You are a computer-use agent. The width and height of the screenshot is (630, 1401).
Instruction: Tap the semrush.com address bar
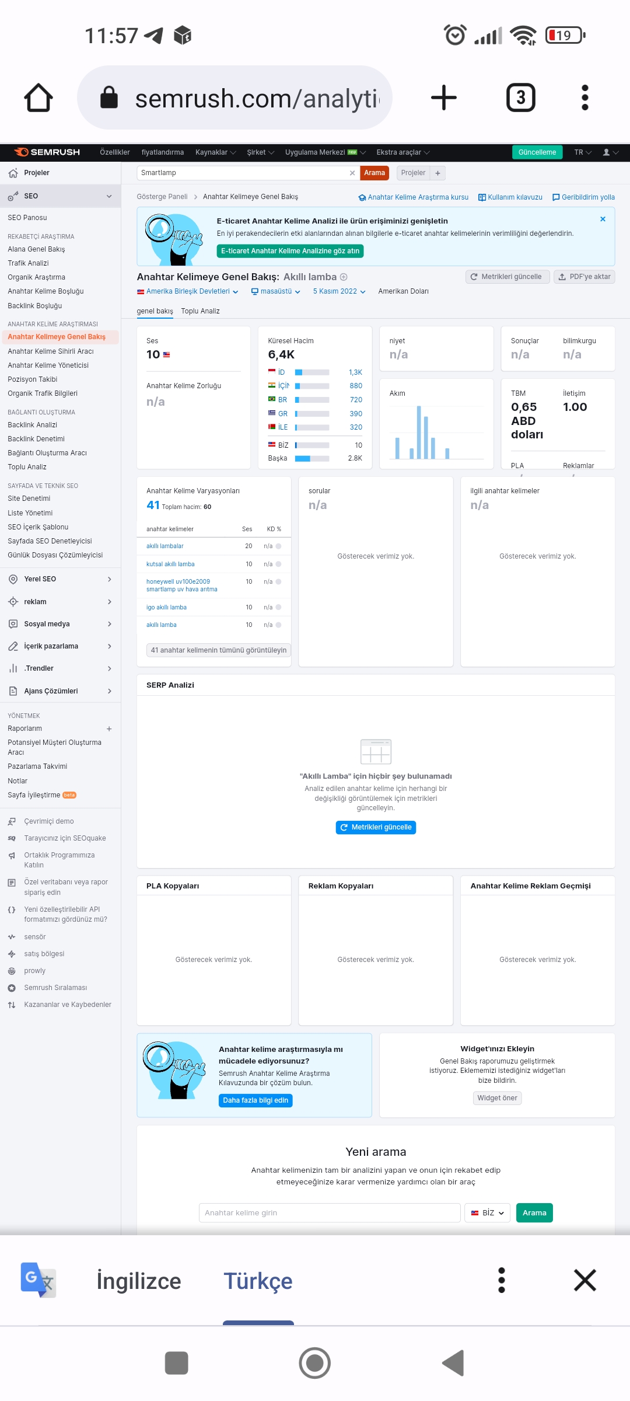(x=235, y=97)
